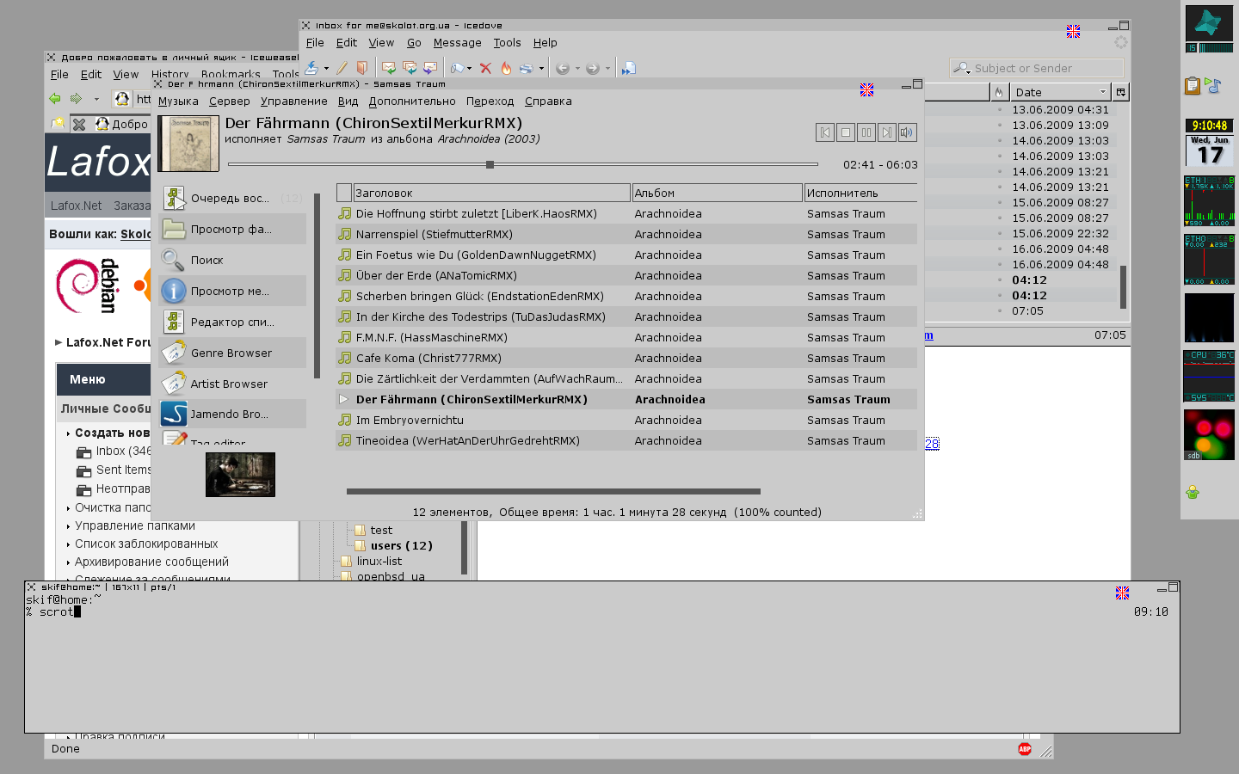The width and height of the screenshot is (1239, 774).
Task: Open the Message menu in Icedove
Action: (458, 42)
